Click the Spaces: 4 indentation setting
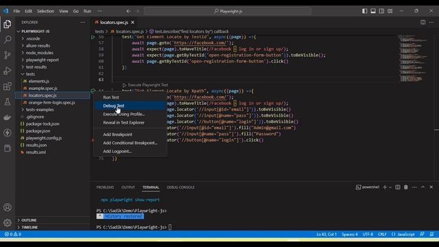 click(350, 234)
